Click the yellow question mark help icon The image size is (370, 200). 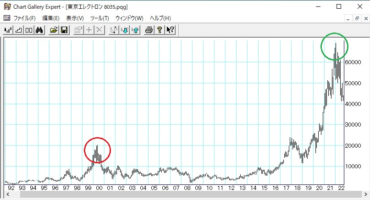pyautogui.click(x=159, y=30)
